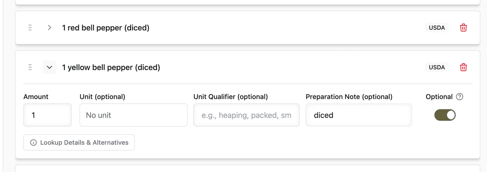Click the Amount field containing 1
This screenshot has width=487, height=172.
(x=47, y=115)
